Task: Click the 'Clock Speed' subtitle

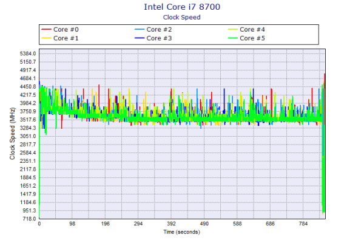Action: point(182,18)
